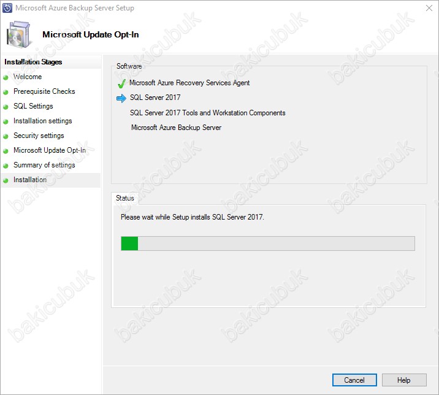Click 'Microsoft Azure Recovery Services Agent' text

pos(189,83)
